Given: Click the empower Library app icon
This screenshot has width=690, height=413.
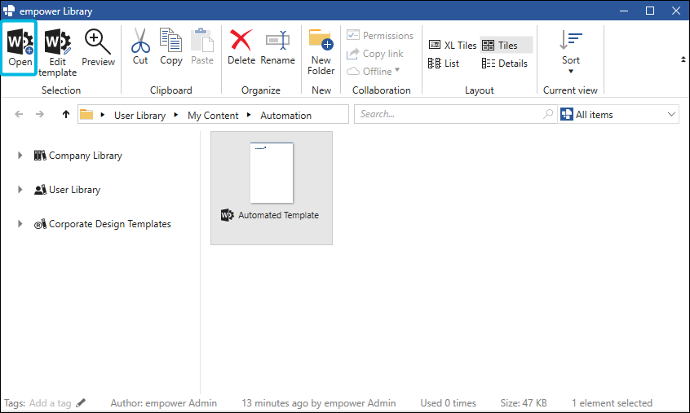Looking at the screenshot, I should tap(9, 11).
